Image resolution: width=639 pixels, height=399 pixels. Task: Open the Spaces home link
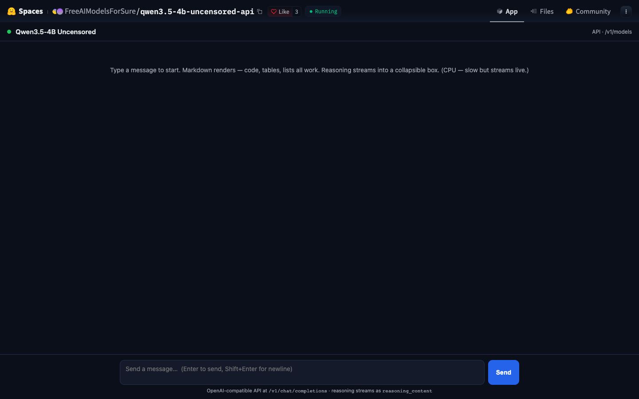click(31, 12)
